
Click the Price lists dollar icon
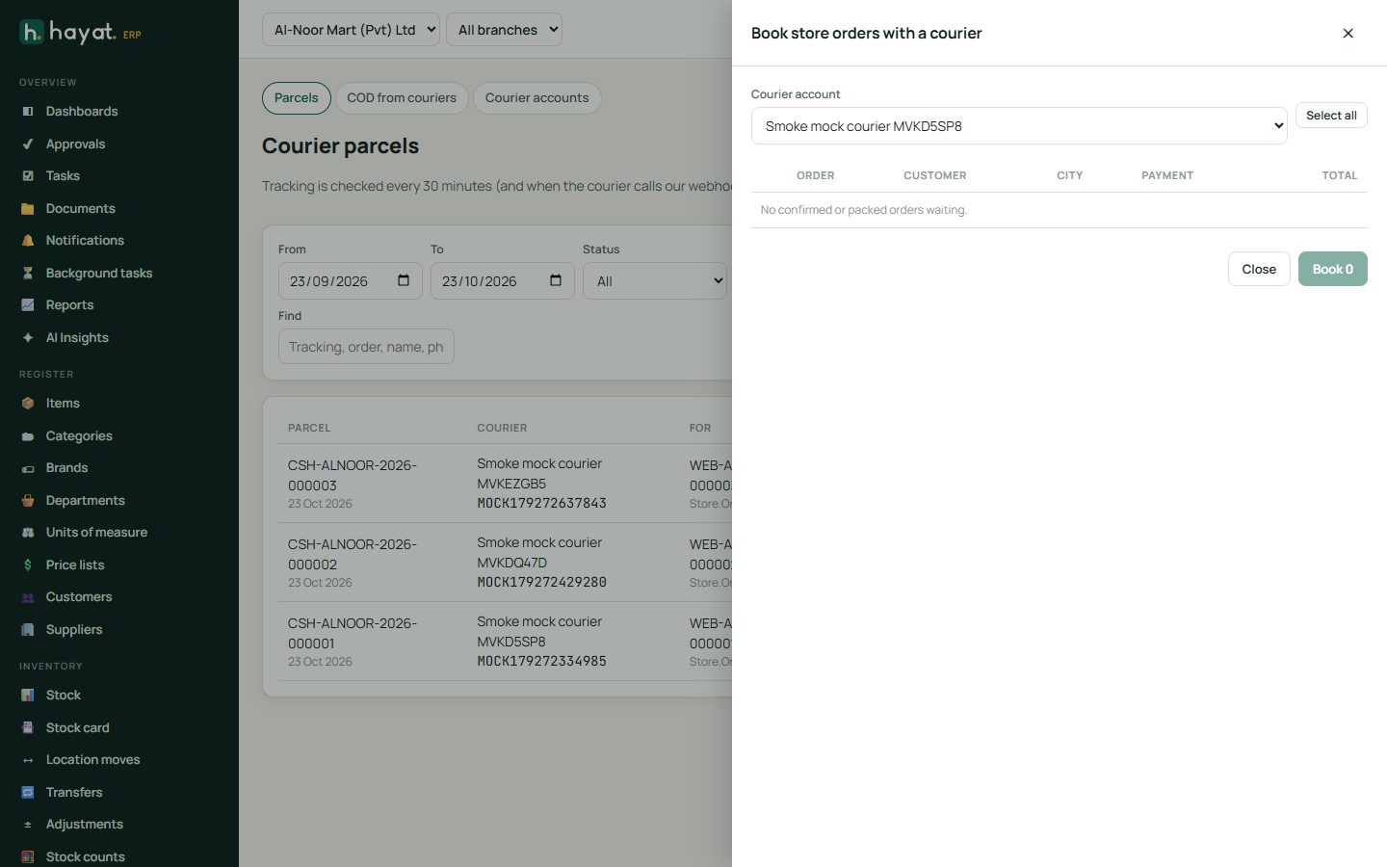pyautogui.click(x=28, y=565)
